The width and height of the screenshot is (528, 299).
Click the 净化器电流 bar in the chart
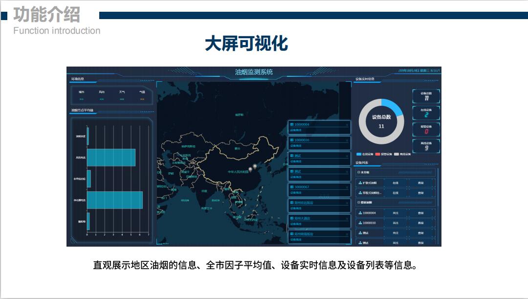(x=115, y=200)
